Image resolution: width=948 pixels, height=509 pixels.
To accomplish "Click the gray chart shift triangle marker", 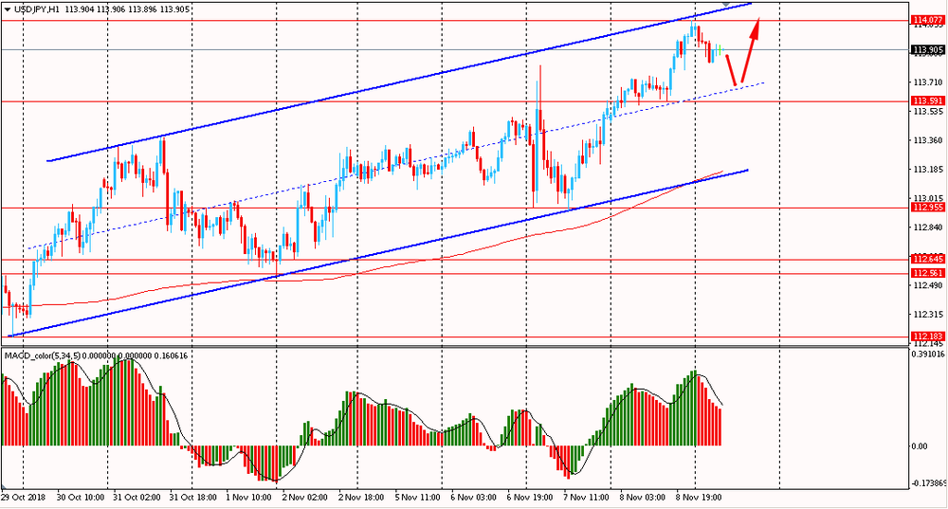I will (726, 6).
